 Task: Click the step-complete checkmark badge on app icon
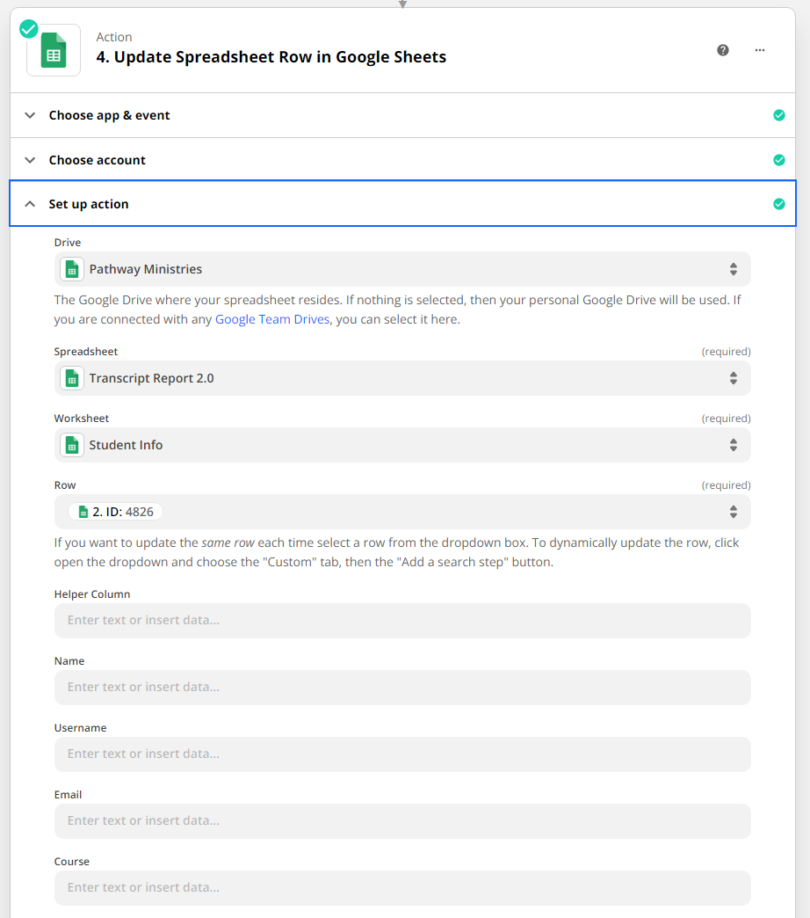[x=29, y=29]
